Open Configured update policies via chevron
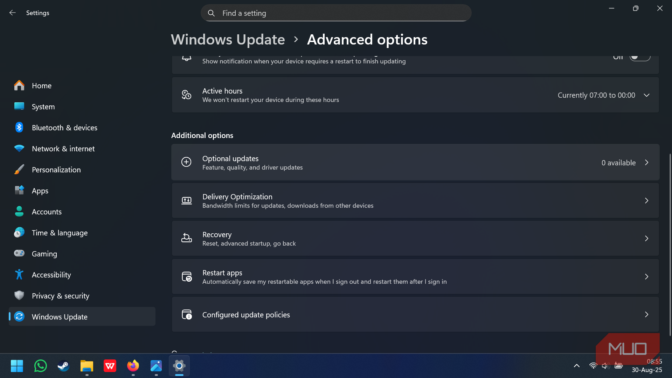 (646, 315)
